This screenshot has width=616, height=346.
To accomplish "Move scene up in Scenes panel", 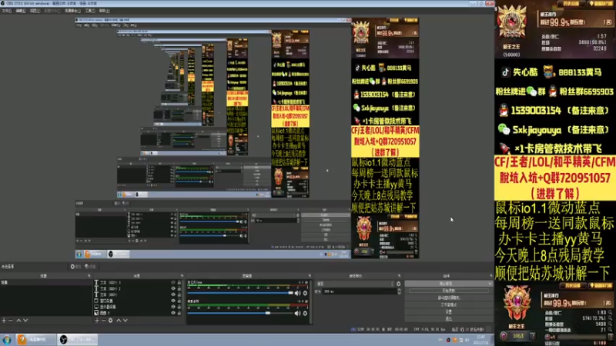I will tap(18, 321).
